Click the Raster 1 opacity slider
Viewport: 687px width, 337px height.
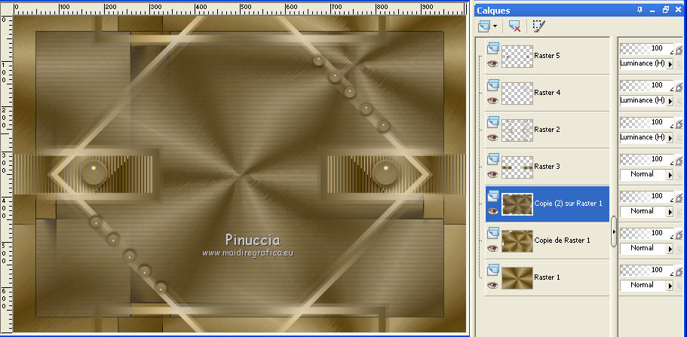tap(647, 269)
